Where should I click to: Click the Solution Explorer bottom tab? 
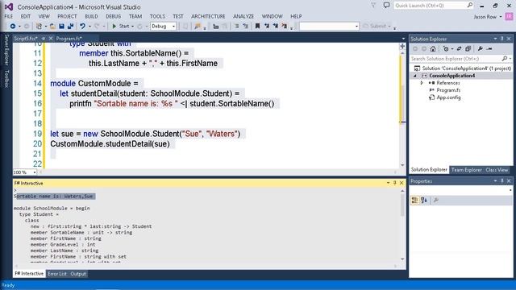(429, 170)
